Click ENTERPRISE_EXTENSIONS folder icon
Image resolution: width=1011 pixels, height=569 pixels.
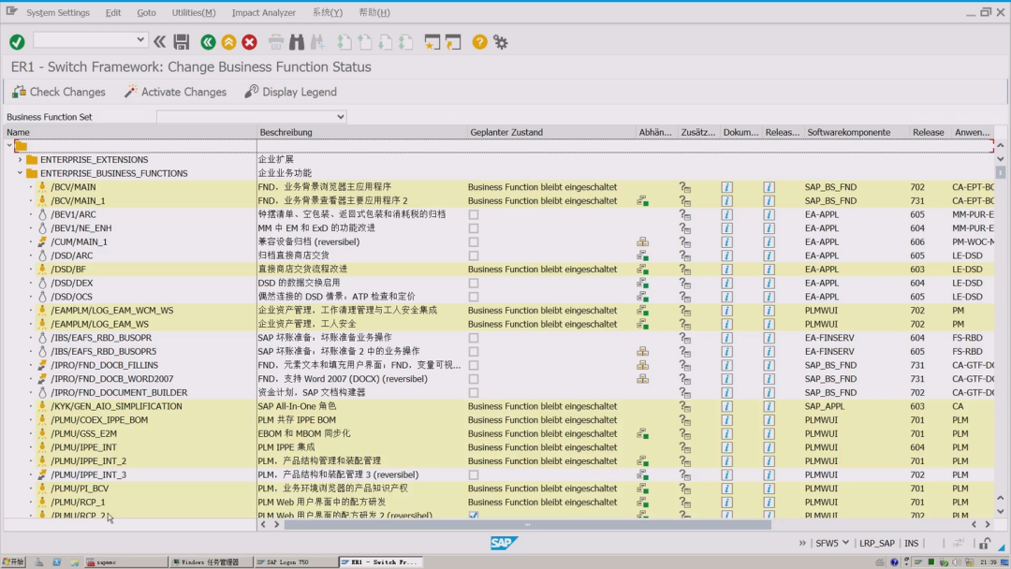[x=32, y=159]
